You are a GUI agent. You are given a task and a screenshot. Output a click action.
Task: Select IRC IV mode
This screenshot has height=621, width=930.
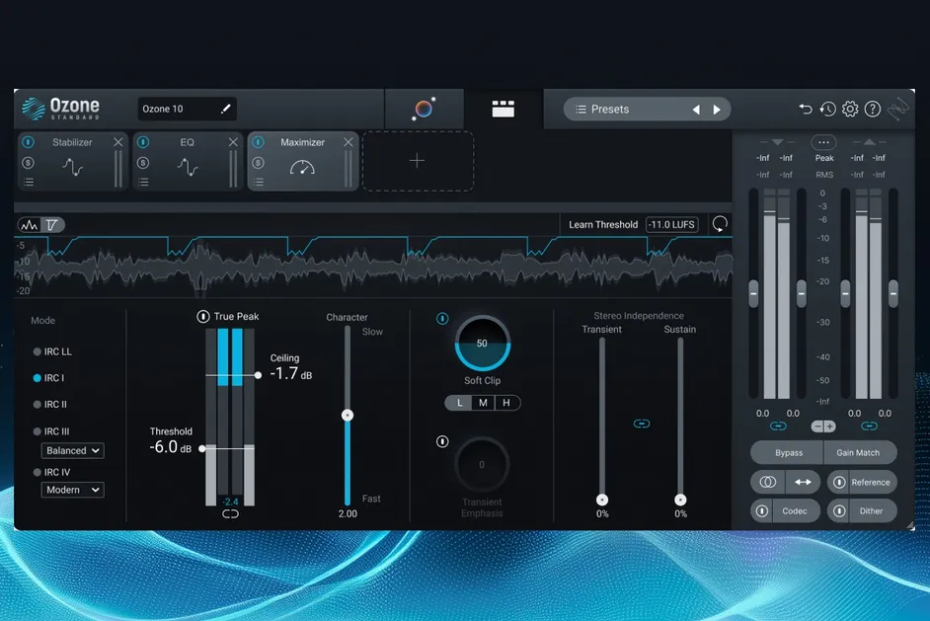tap(51, 472)
